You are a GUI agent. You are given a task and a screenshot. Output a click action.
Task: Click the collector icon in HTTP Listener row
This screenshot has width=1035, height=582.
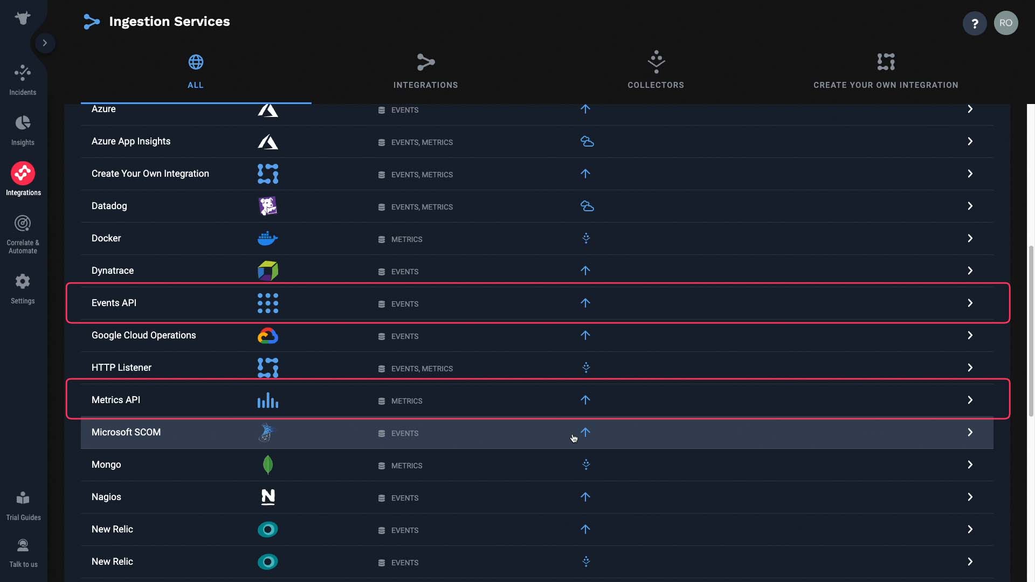tap(586, 368)
